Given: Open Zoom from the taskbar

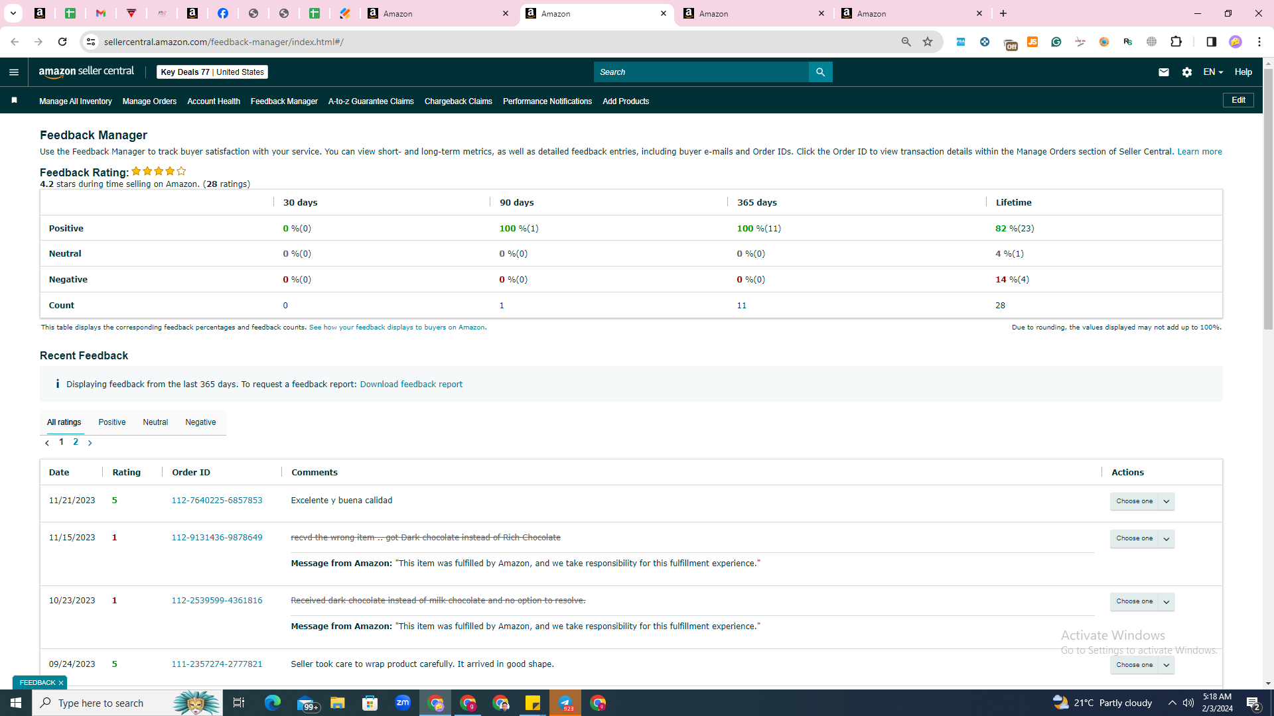Looking at the screenshot, I should (403, 703).
